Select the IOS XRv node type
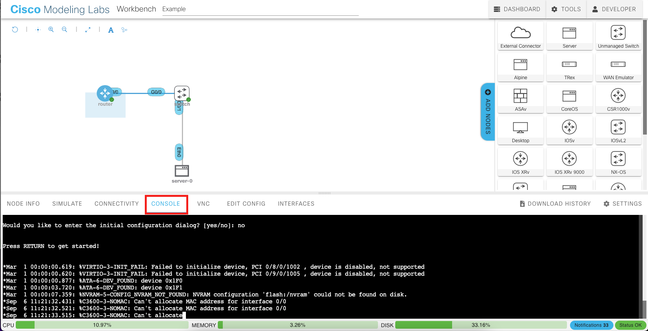Image resolution: width=648 pixels, height=331 pixels. [520, 163]
